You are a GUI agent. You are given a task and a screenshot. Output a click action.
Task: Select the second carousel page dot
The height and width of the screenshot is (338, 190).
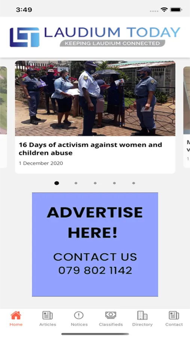(x=76, y=183)
